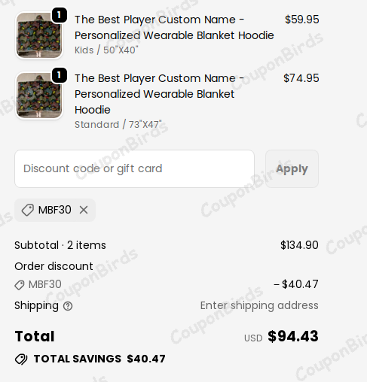The width and height of the screenshot is (367, 382).
Task: Click the Kids / 50"X40" variant text
Action: pyautogui.click(x=106, y=50)
